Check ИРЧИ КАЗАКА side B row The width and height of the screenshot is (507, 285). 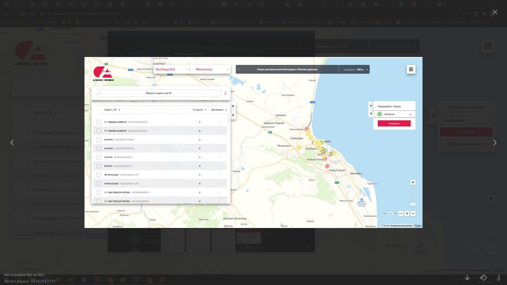coord(99,184)
